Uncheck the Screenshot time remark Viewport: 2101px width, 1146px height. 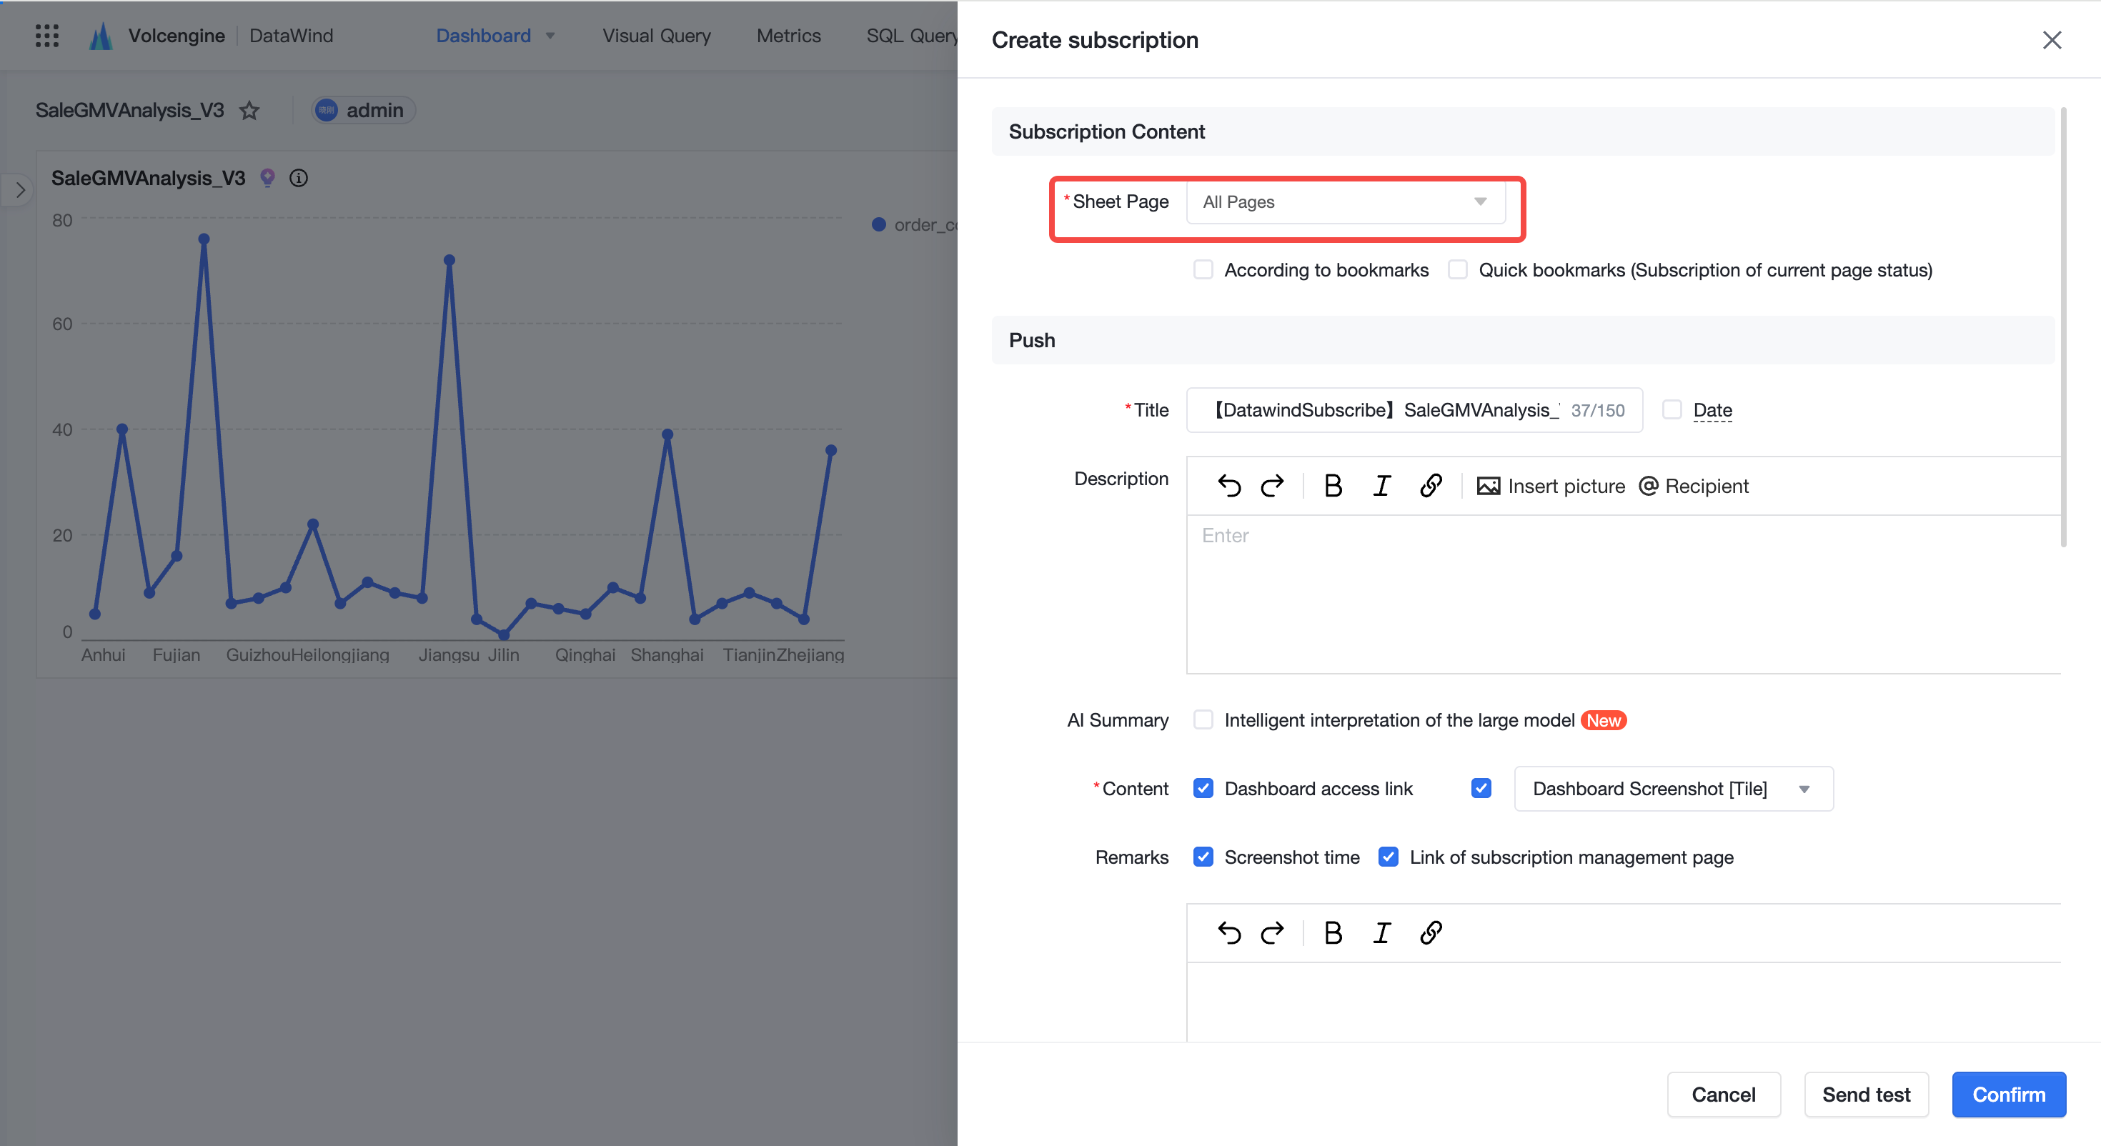[1203, 857]
